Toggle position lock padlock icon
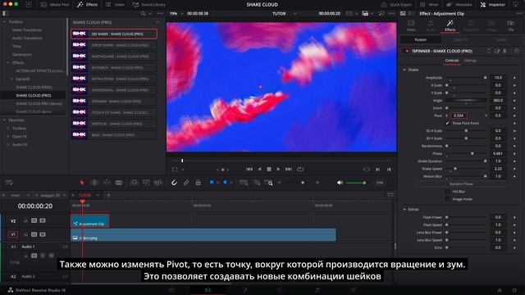Image resolution: width=525 pixels, height=295 pixels. pyautogui.click(x=199, y=183)
